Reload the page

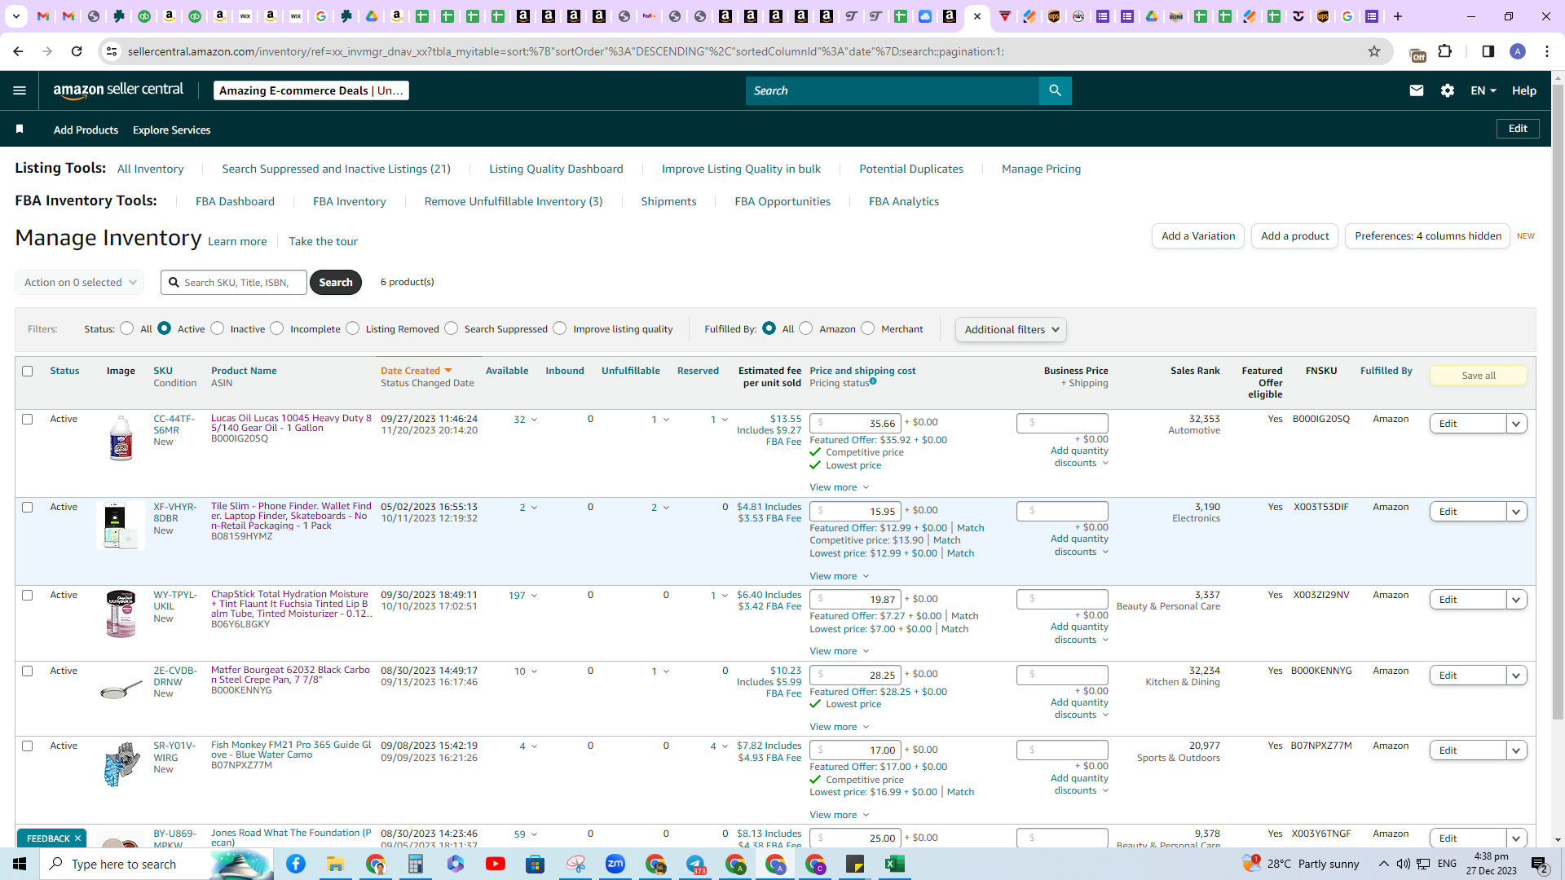(77, 51)
